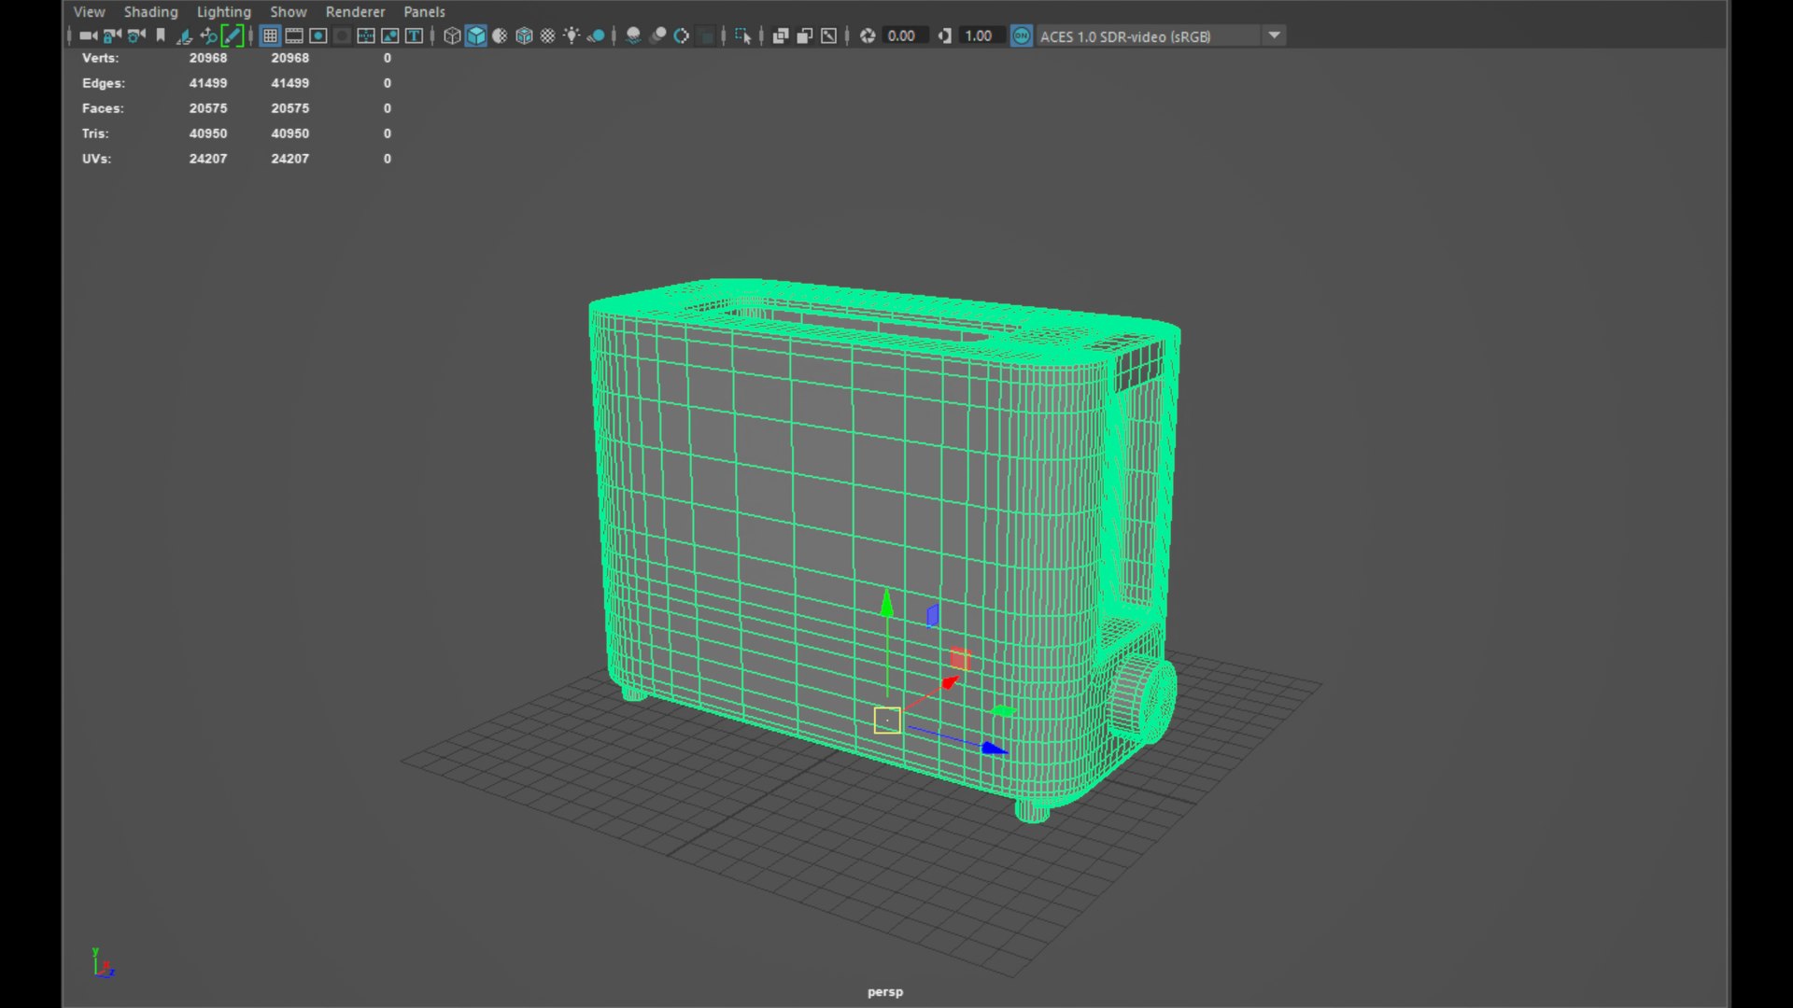The width and height of the screenshot is (1793, 1008).
Task: Toggle the viewport Grid display button
Action: [270, 35]
